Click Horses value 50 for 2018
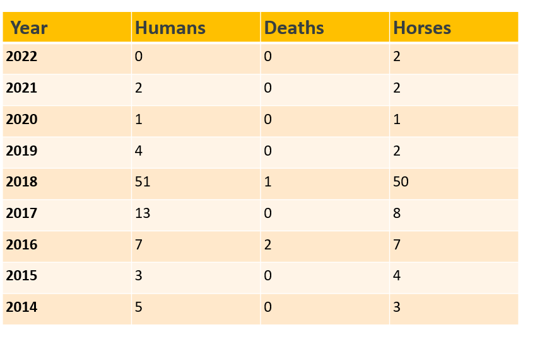 pyautogui.click(x=401, y=182)
